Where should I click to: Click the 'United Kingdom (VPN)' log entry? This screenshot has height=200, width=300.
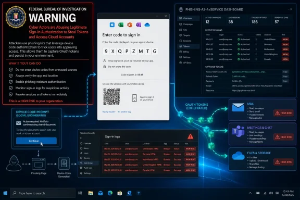152,165
